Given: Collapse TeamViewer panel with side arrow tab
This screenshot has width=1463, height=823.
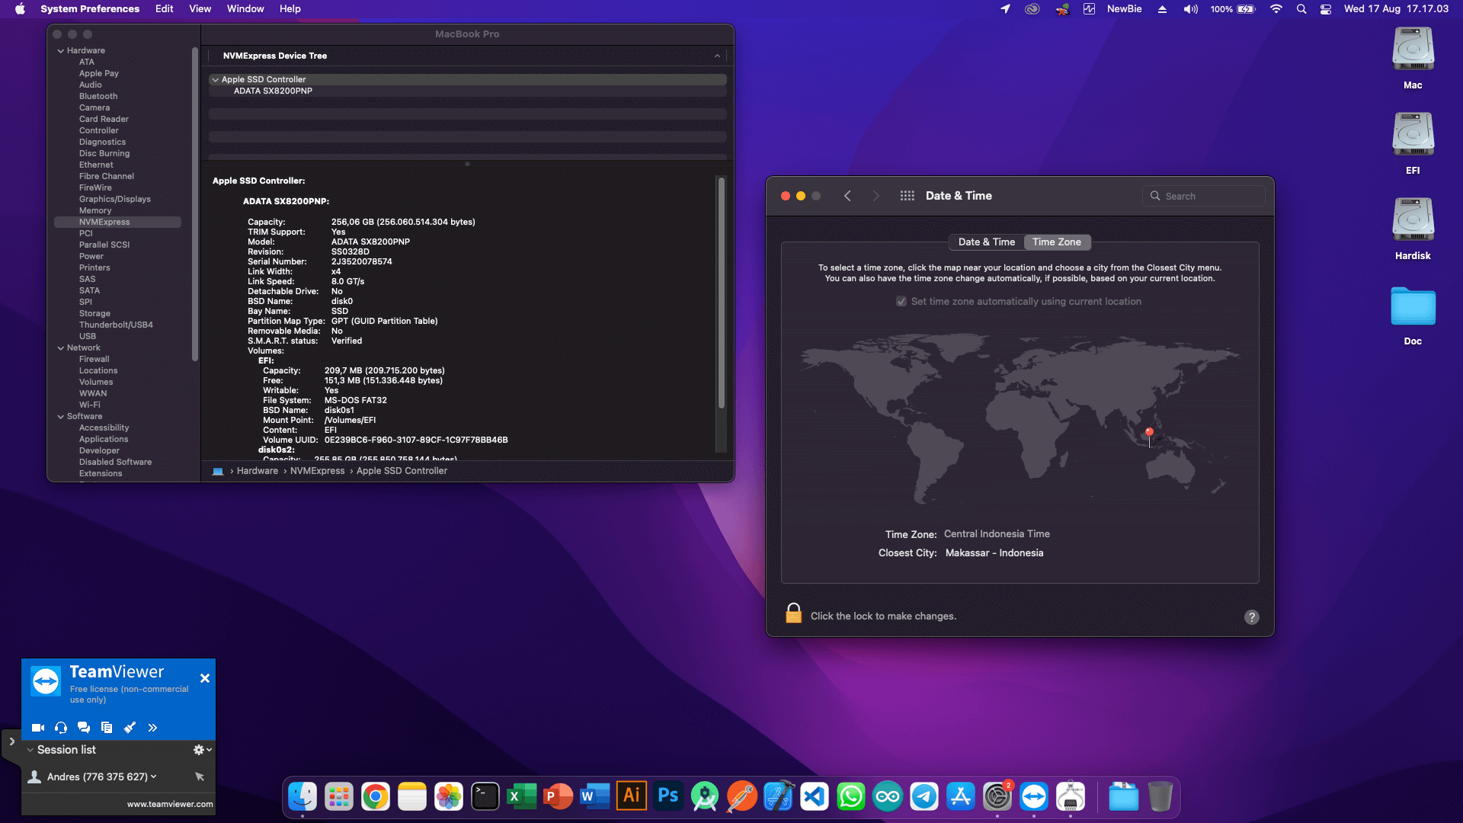Looking at the screenshot, I should [11, 741].
